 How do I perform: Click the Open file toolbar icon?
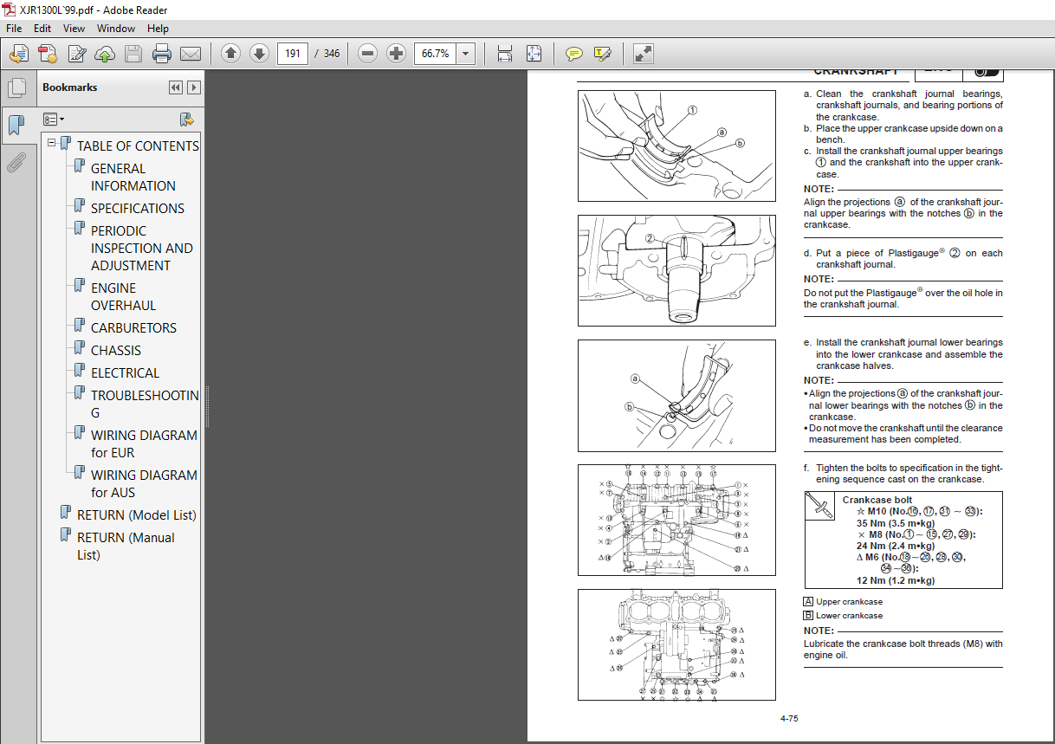[18, 54]
